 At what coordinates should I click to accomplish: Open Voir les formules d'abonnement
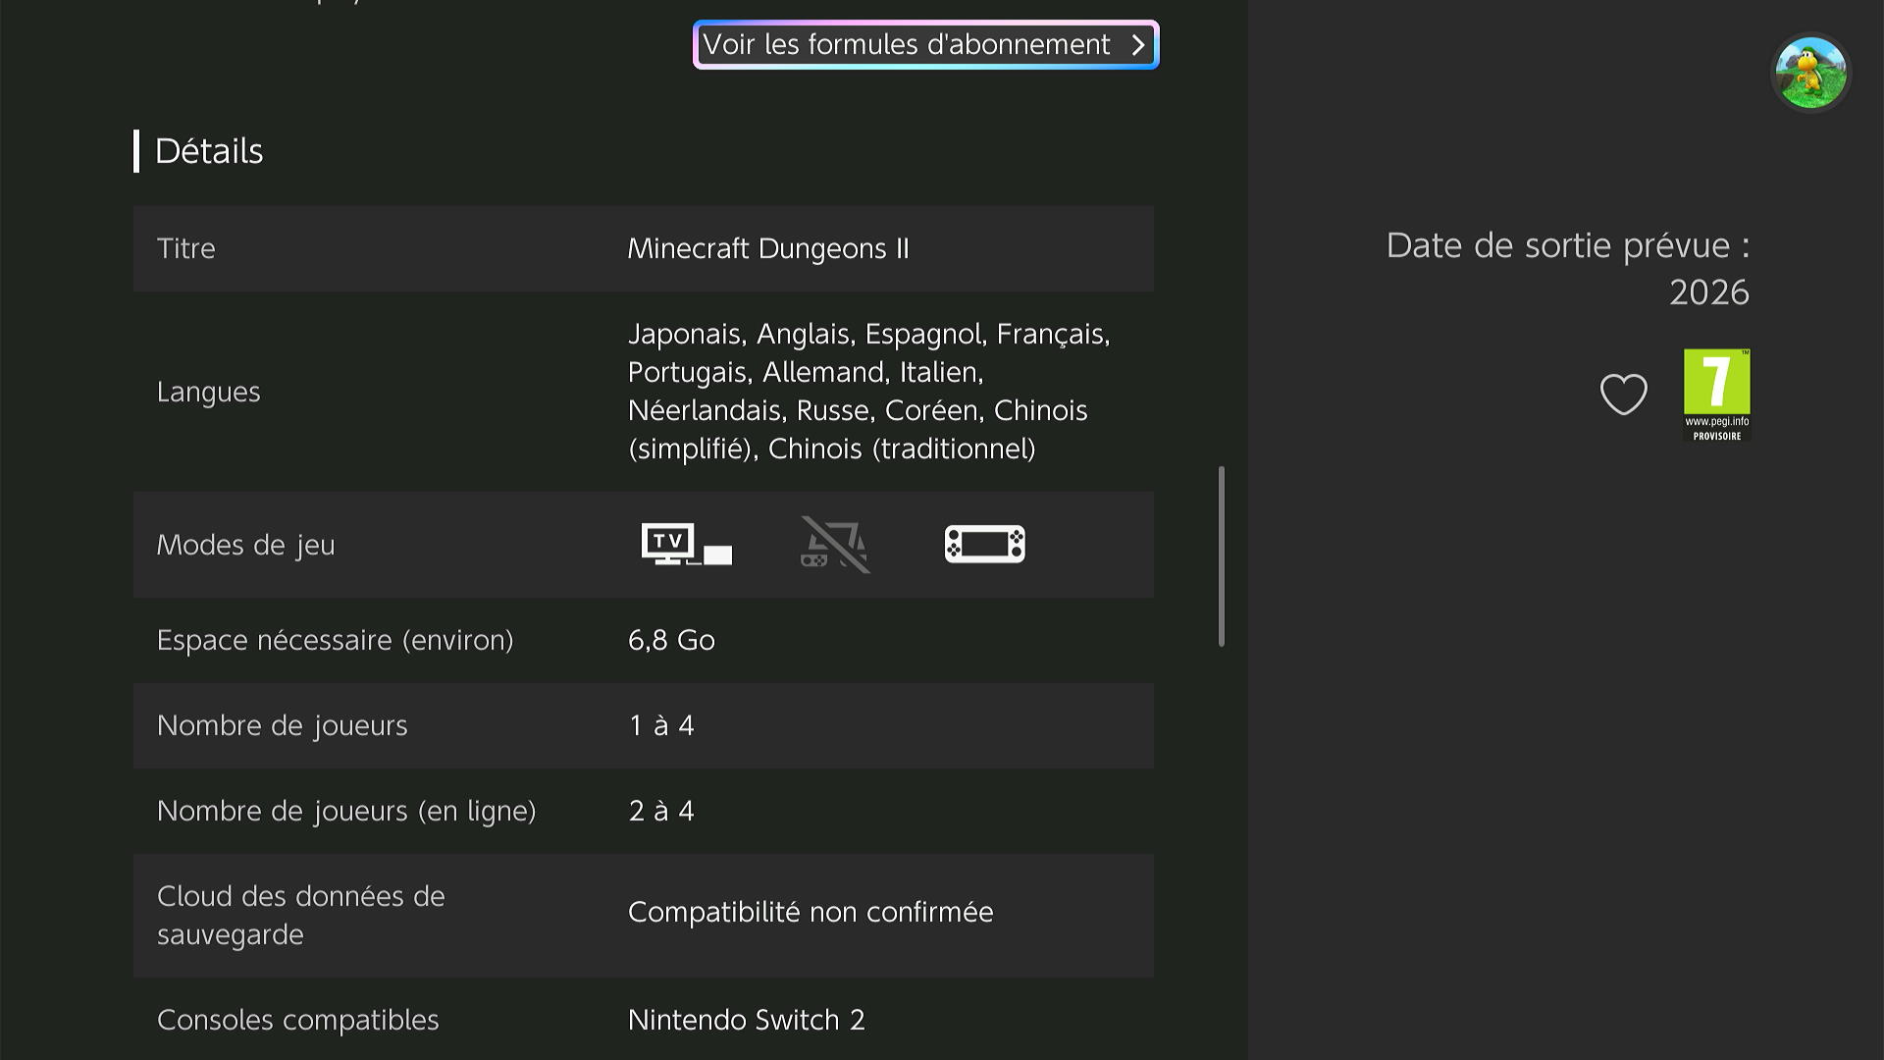pyautogui.click(x=907, y=45)
